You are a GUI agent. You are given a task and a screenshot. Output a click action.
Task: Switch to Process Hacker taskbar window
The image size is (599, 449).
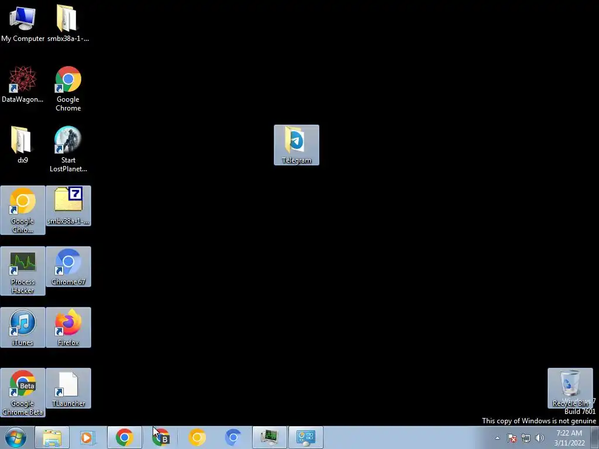pos(269,437)
